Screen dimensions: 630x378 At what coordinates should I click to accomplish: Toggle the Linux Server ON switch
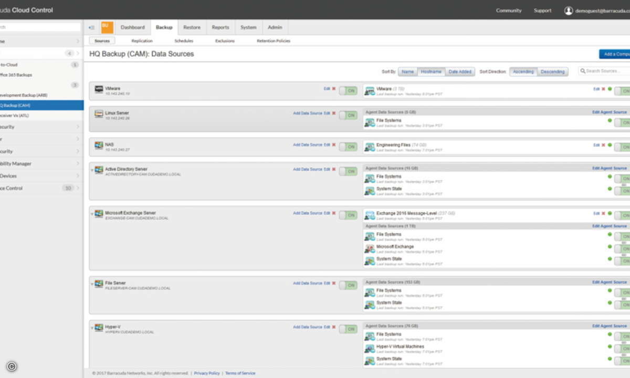(x=348, y=115)
